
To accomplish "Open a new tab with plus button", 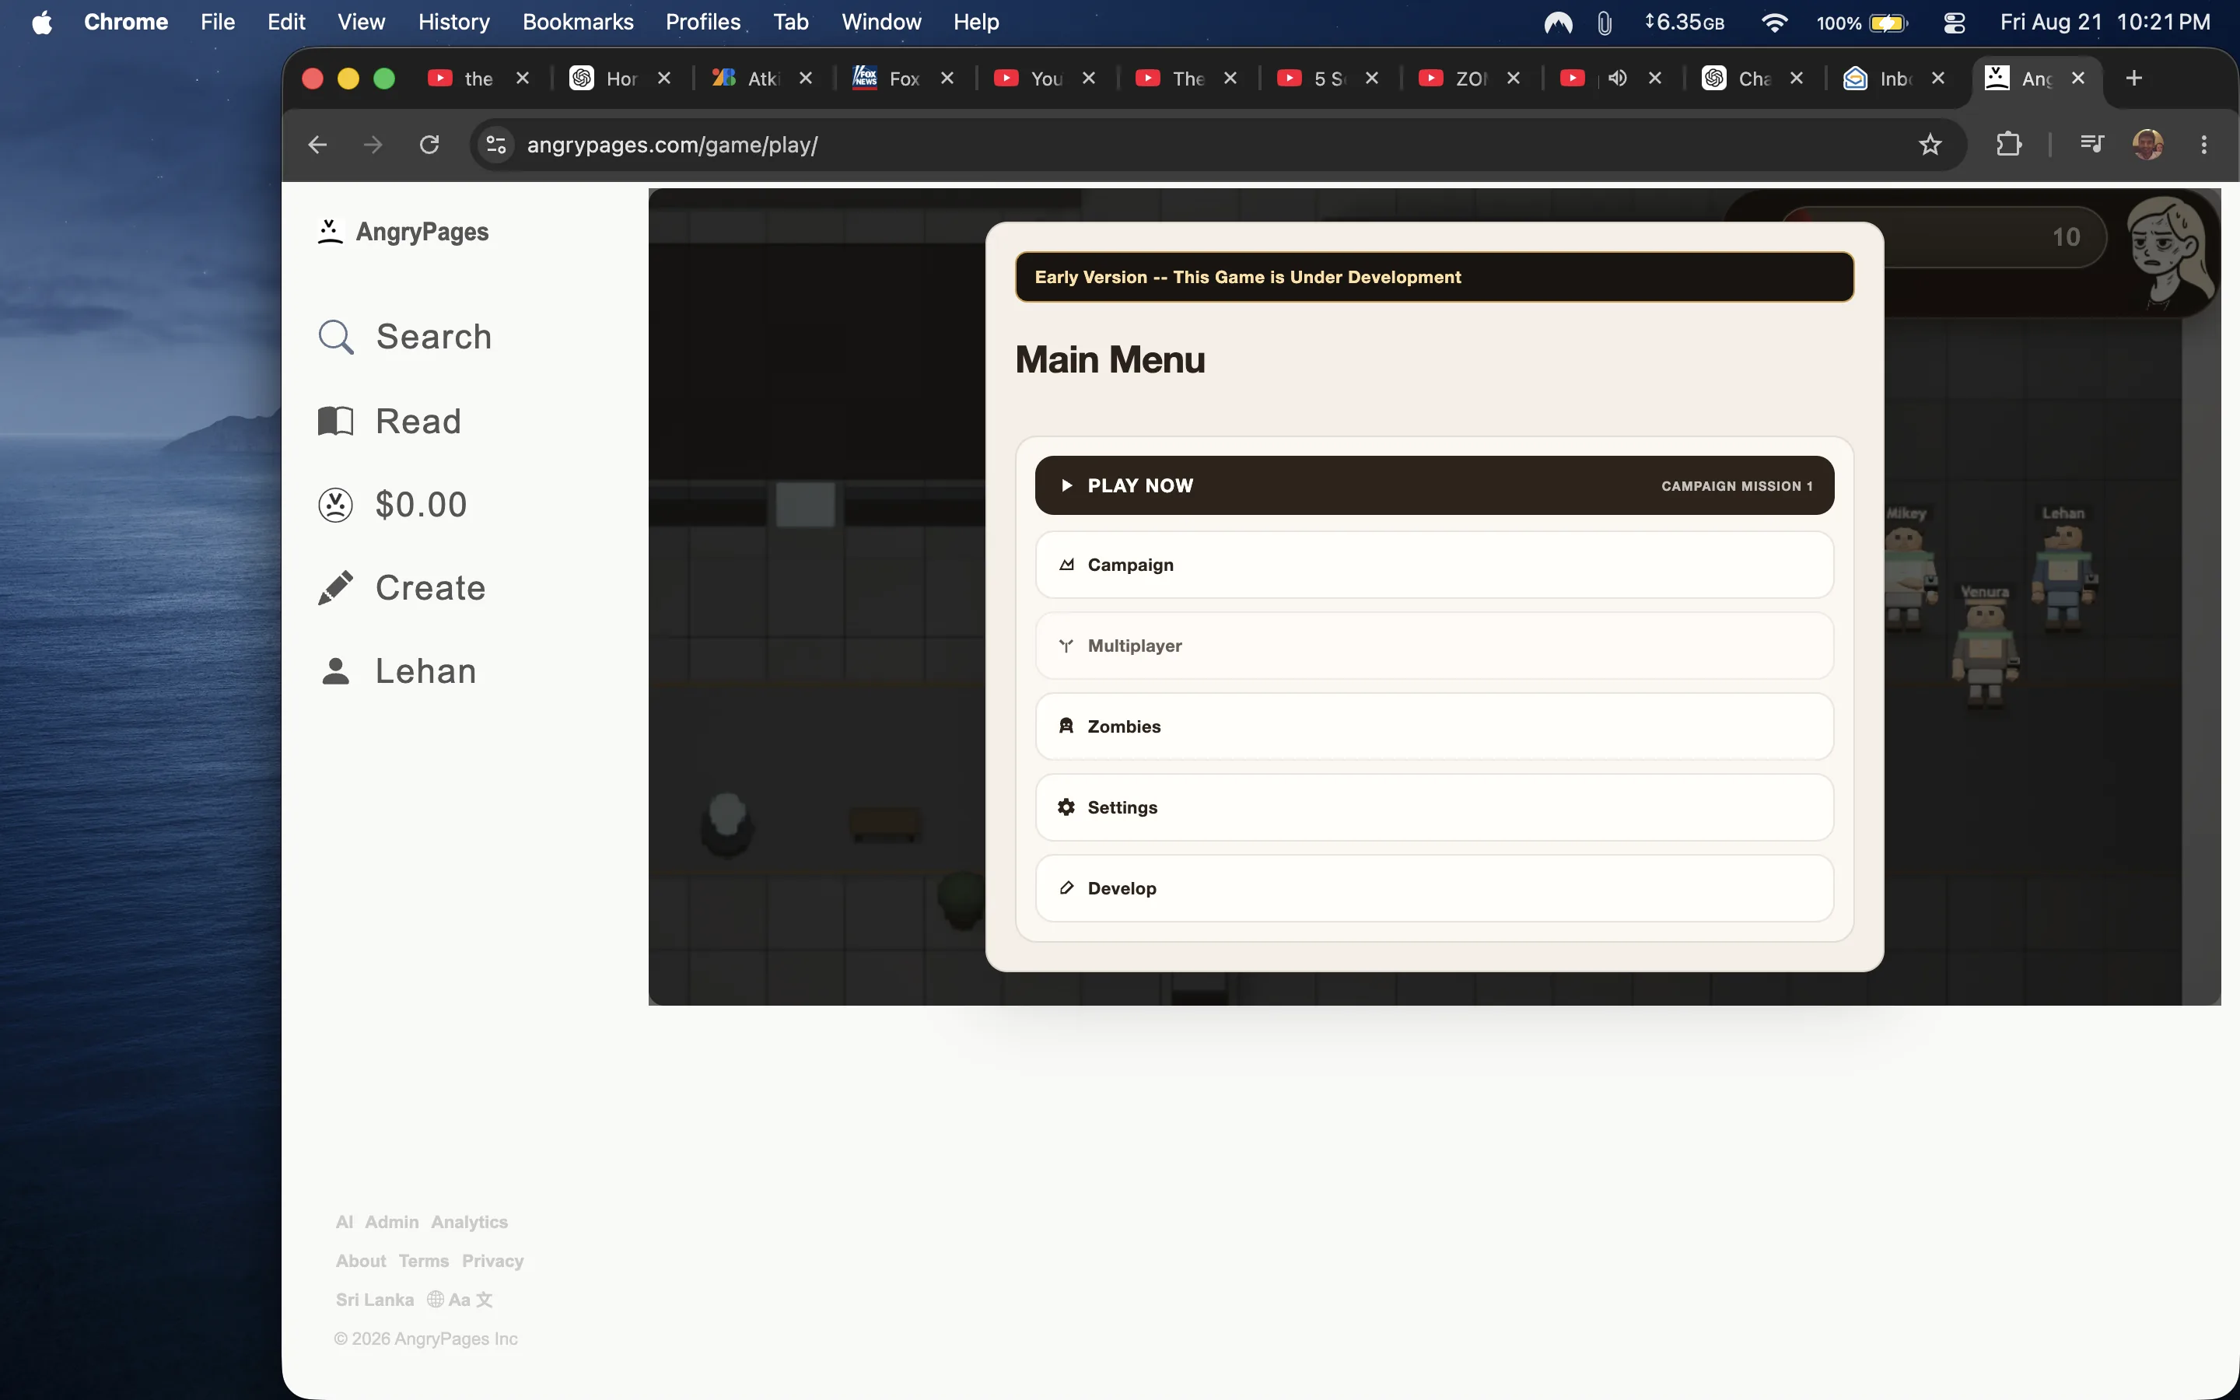I will (x=2134, y=79).
